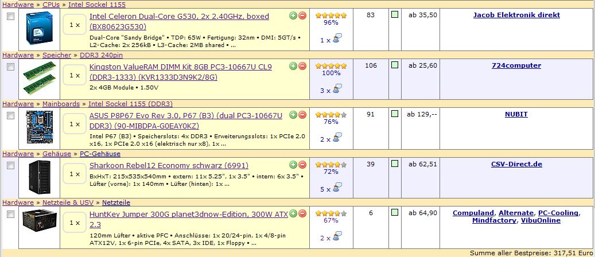The width and height of the screenshot is (595, 257).
Task: Click plus icon on Sharkoon Rebel12 row
Action: coord(293,165)
